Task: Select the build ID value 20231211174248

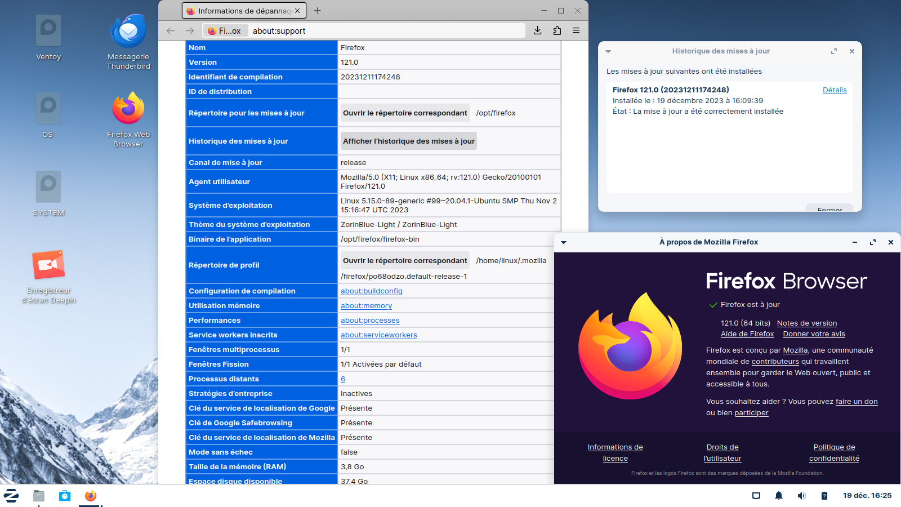Action: [371, 77]
